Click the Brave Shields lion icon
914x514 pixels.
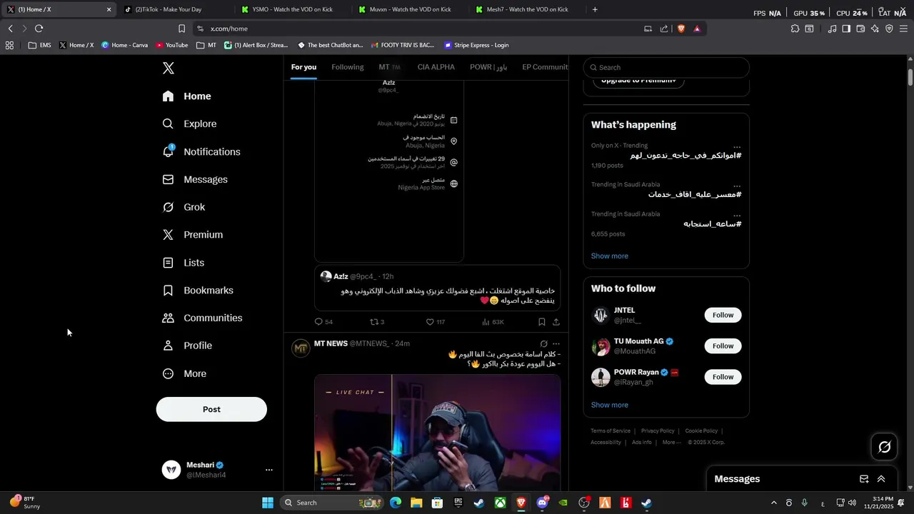pyautogui.click(x=681, y=29)
